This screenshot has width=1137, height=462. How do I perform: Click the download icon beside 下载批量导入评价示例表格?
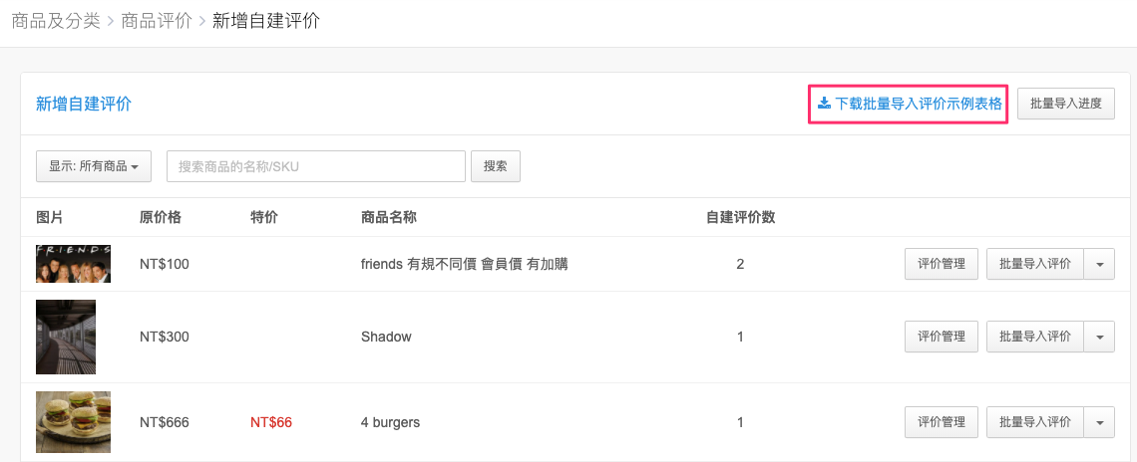pyautogui.click(x=824, y=104)
